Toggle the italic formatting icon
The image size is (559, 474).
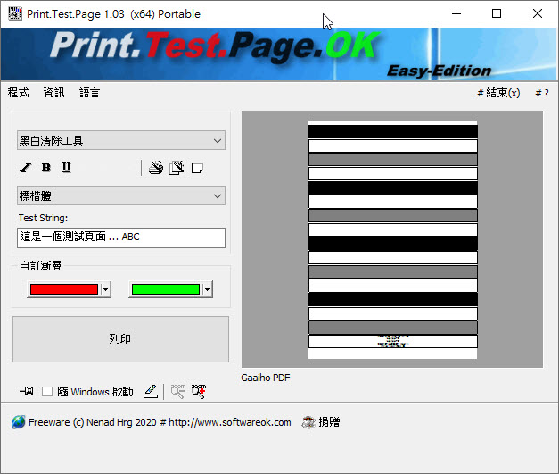(26, 168)
